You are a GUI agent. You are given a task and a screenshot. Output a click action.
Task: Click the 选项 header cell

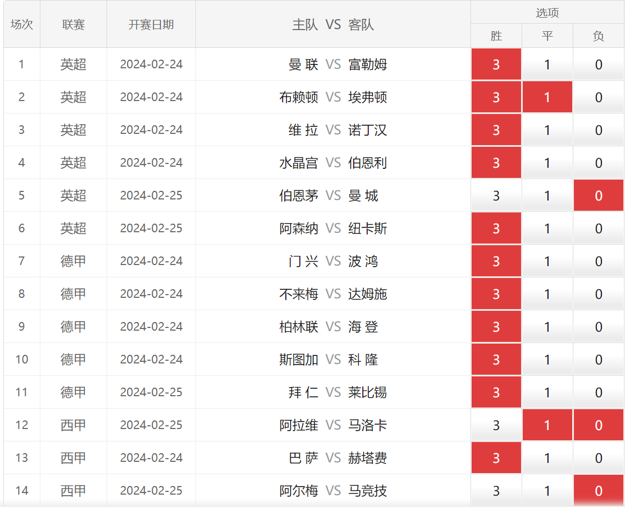[547, 12]
